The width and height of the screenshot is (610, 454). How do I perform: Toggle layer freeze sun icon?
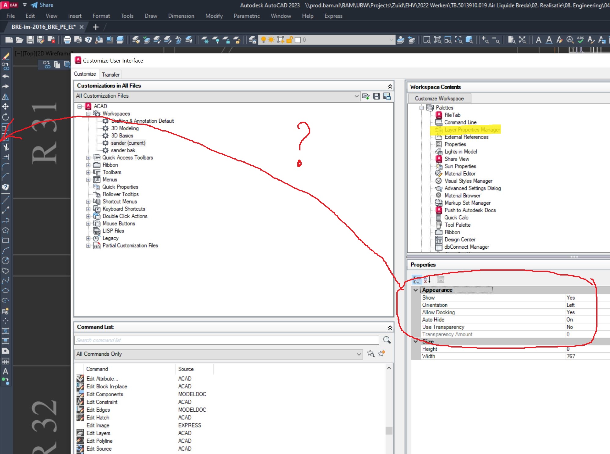point(271,40)
